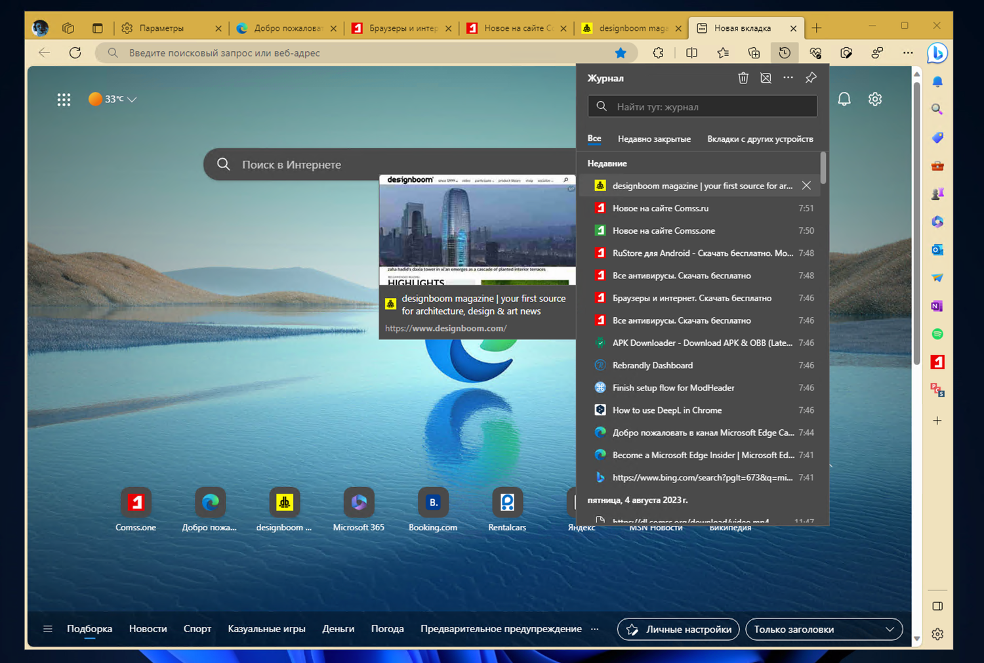The image size is (984, 663).
Task: Refresh the page with reload icon
Action: coord(75,53)
